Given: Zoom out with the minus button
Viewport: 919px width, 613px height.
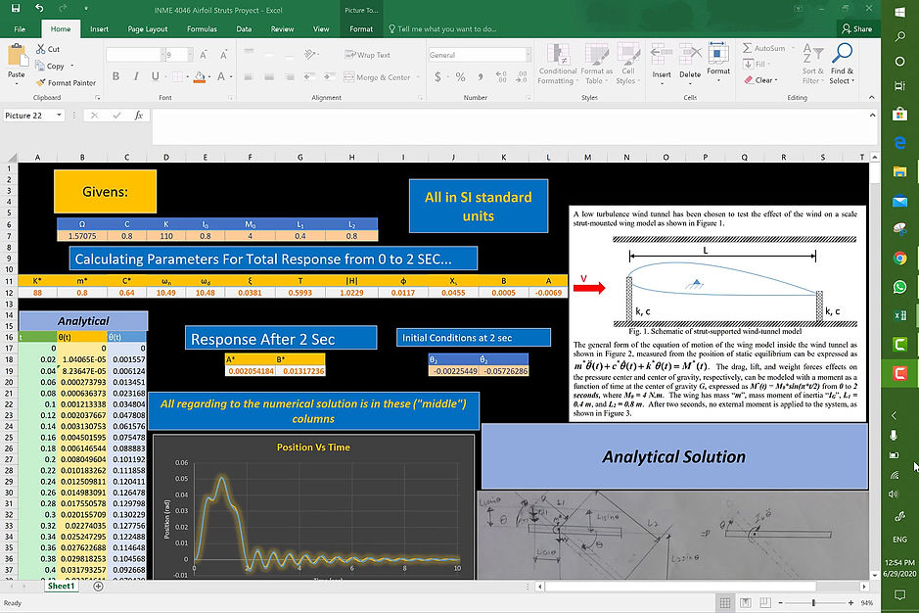Looking at the screenshot, I should 780,602.
